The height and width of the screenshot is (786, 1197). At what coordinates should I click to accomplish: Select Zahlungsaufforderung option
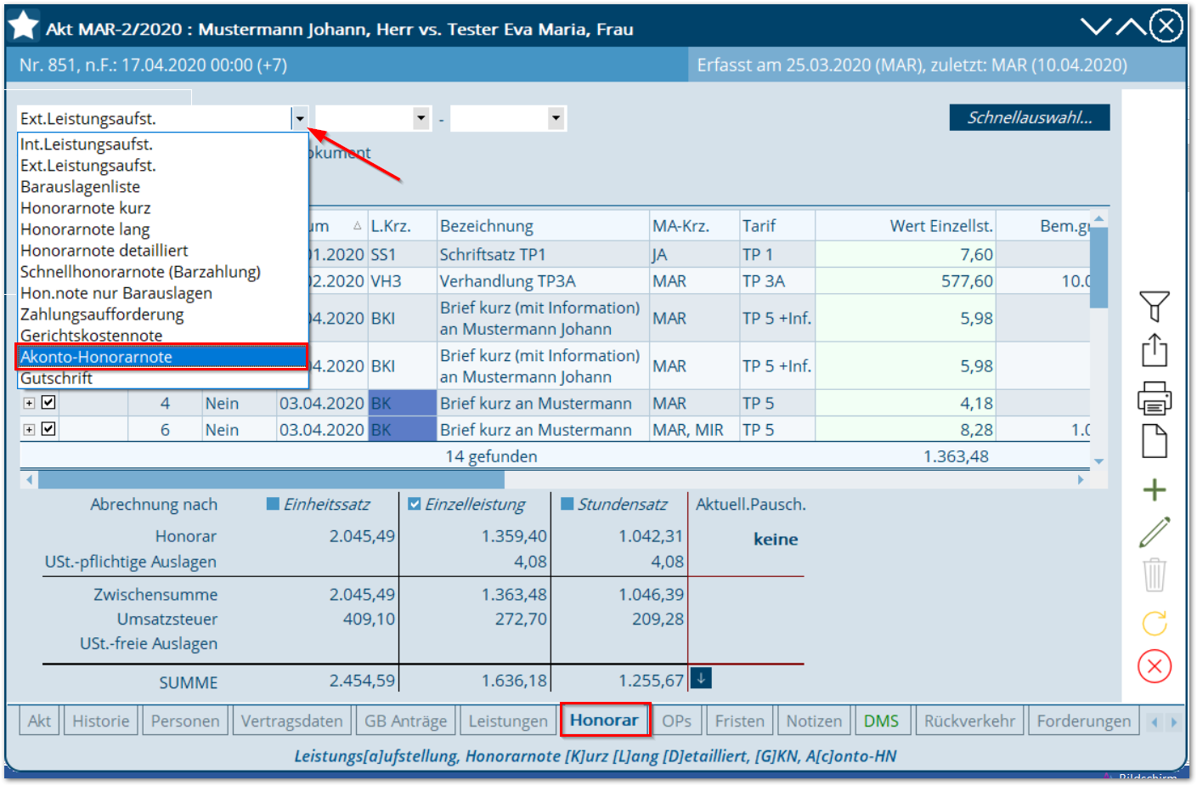162,314
